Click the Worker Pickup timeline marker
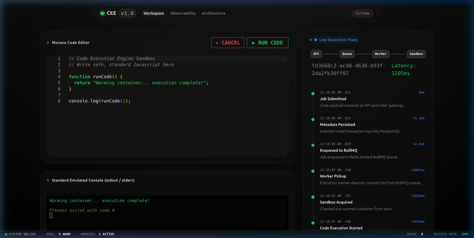The width and height of the screenshot is (474, 238). pyautogui.click(x=313, y=171)
